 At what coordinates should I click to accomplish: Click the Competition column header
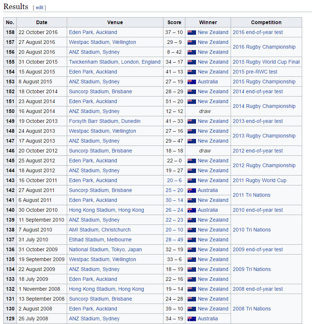[266, 22]
